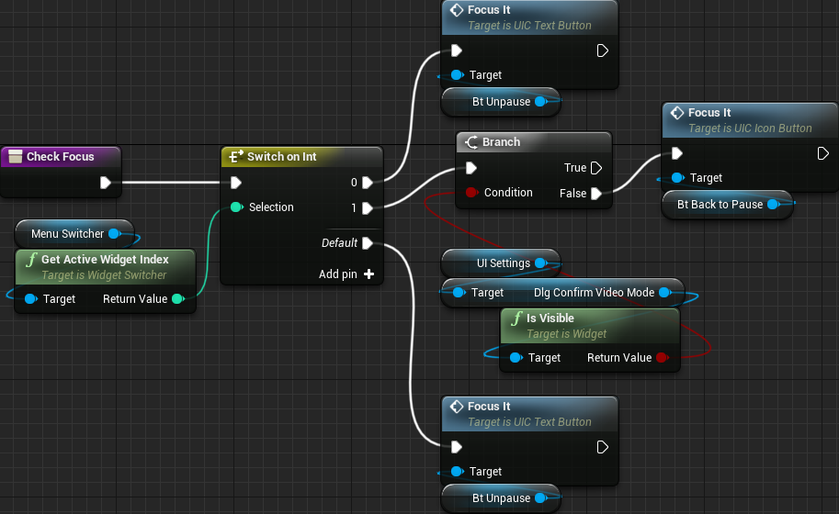Image resolution: width=839 pixels, height=514 pixels.
Task: Click the Branch False output pin
Action: click(596, 194)
